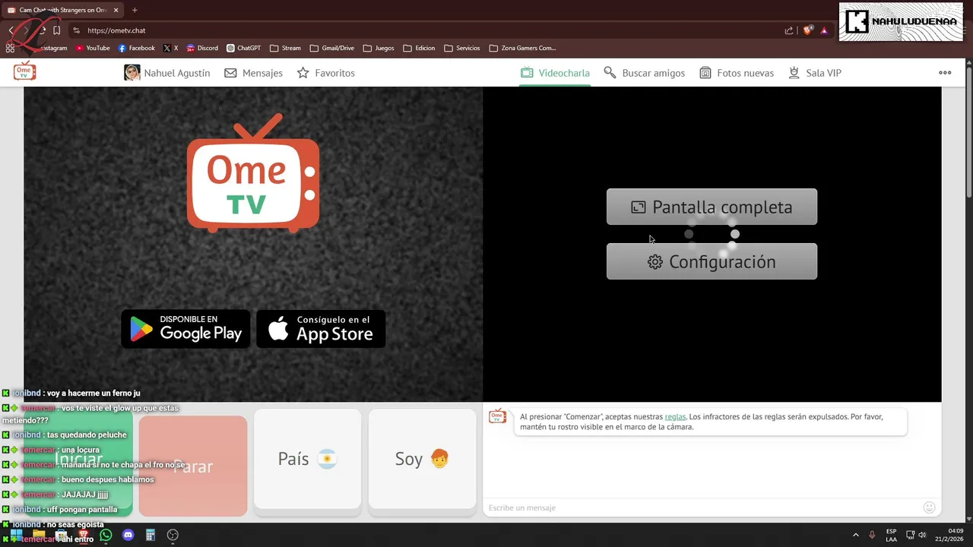
Task: Open the Brave Rewards triangle icon
Action: click(x=825, y=30)
